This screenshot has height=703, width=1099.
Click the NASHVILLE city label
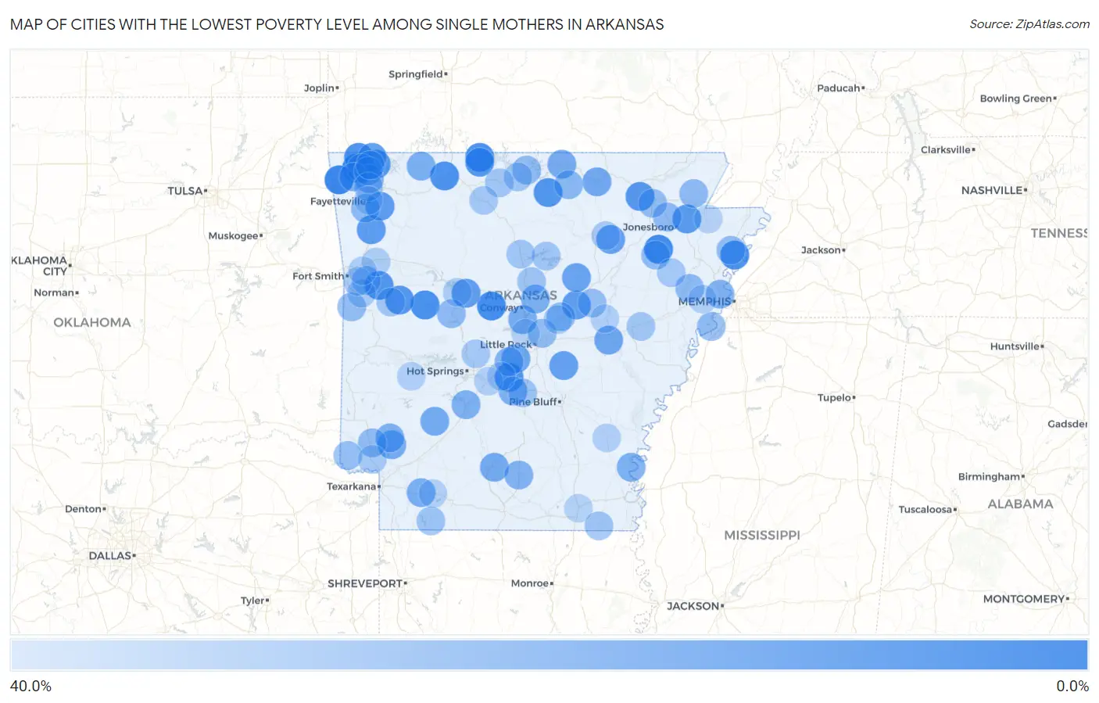(992, 190)
